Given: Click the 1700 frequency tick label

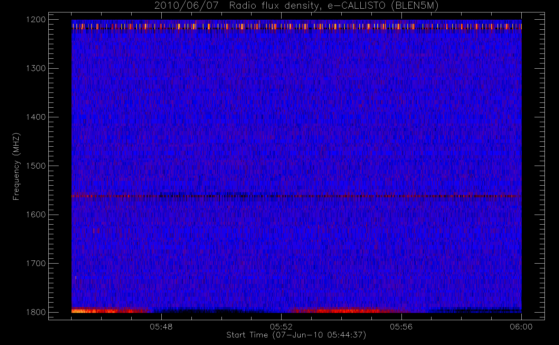Looking at the screenshot, I should tap(36, 264).
